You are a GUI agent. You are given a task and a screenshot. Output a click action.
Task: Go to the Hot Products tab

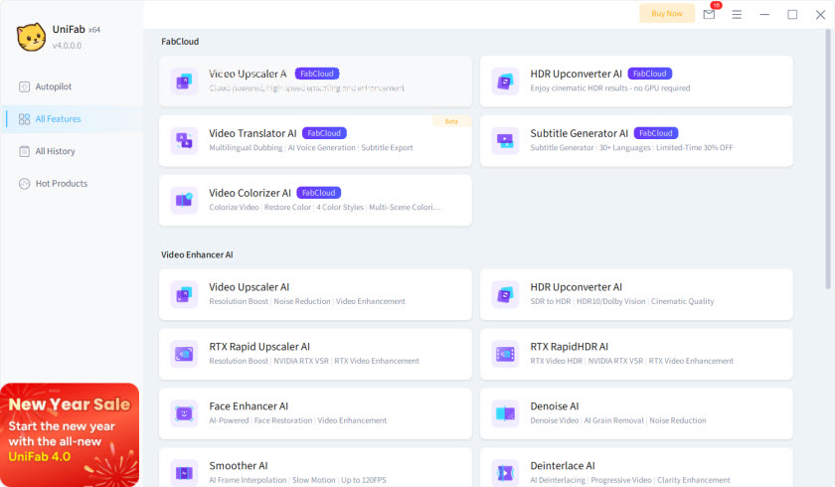pyautogui.click(x=73, y=184)
